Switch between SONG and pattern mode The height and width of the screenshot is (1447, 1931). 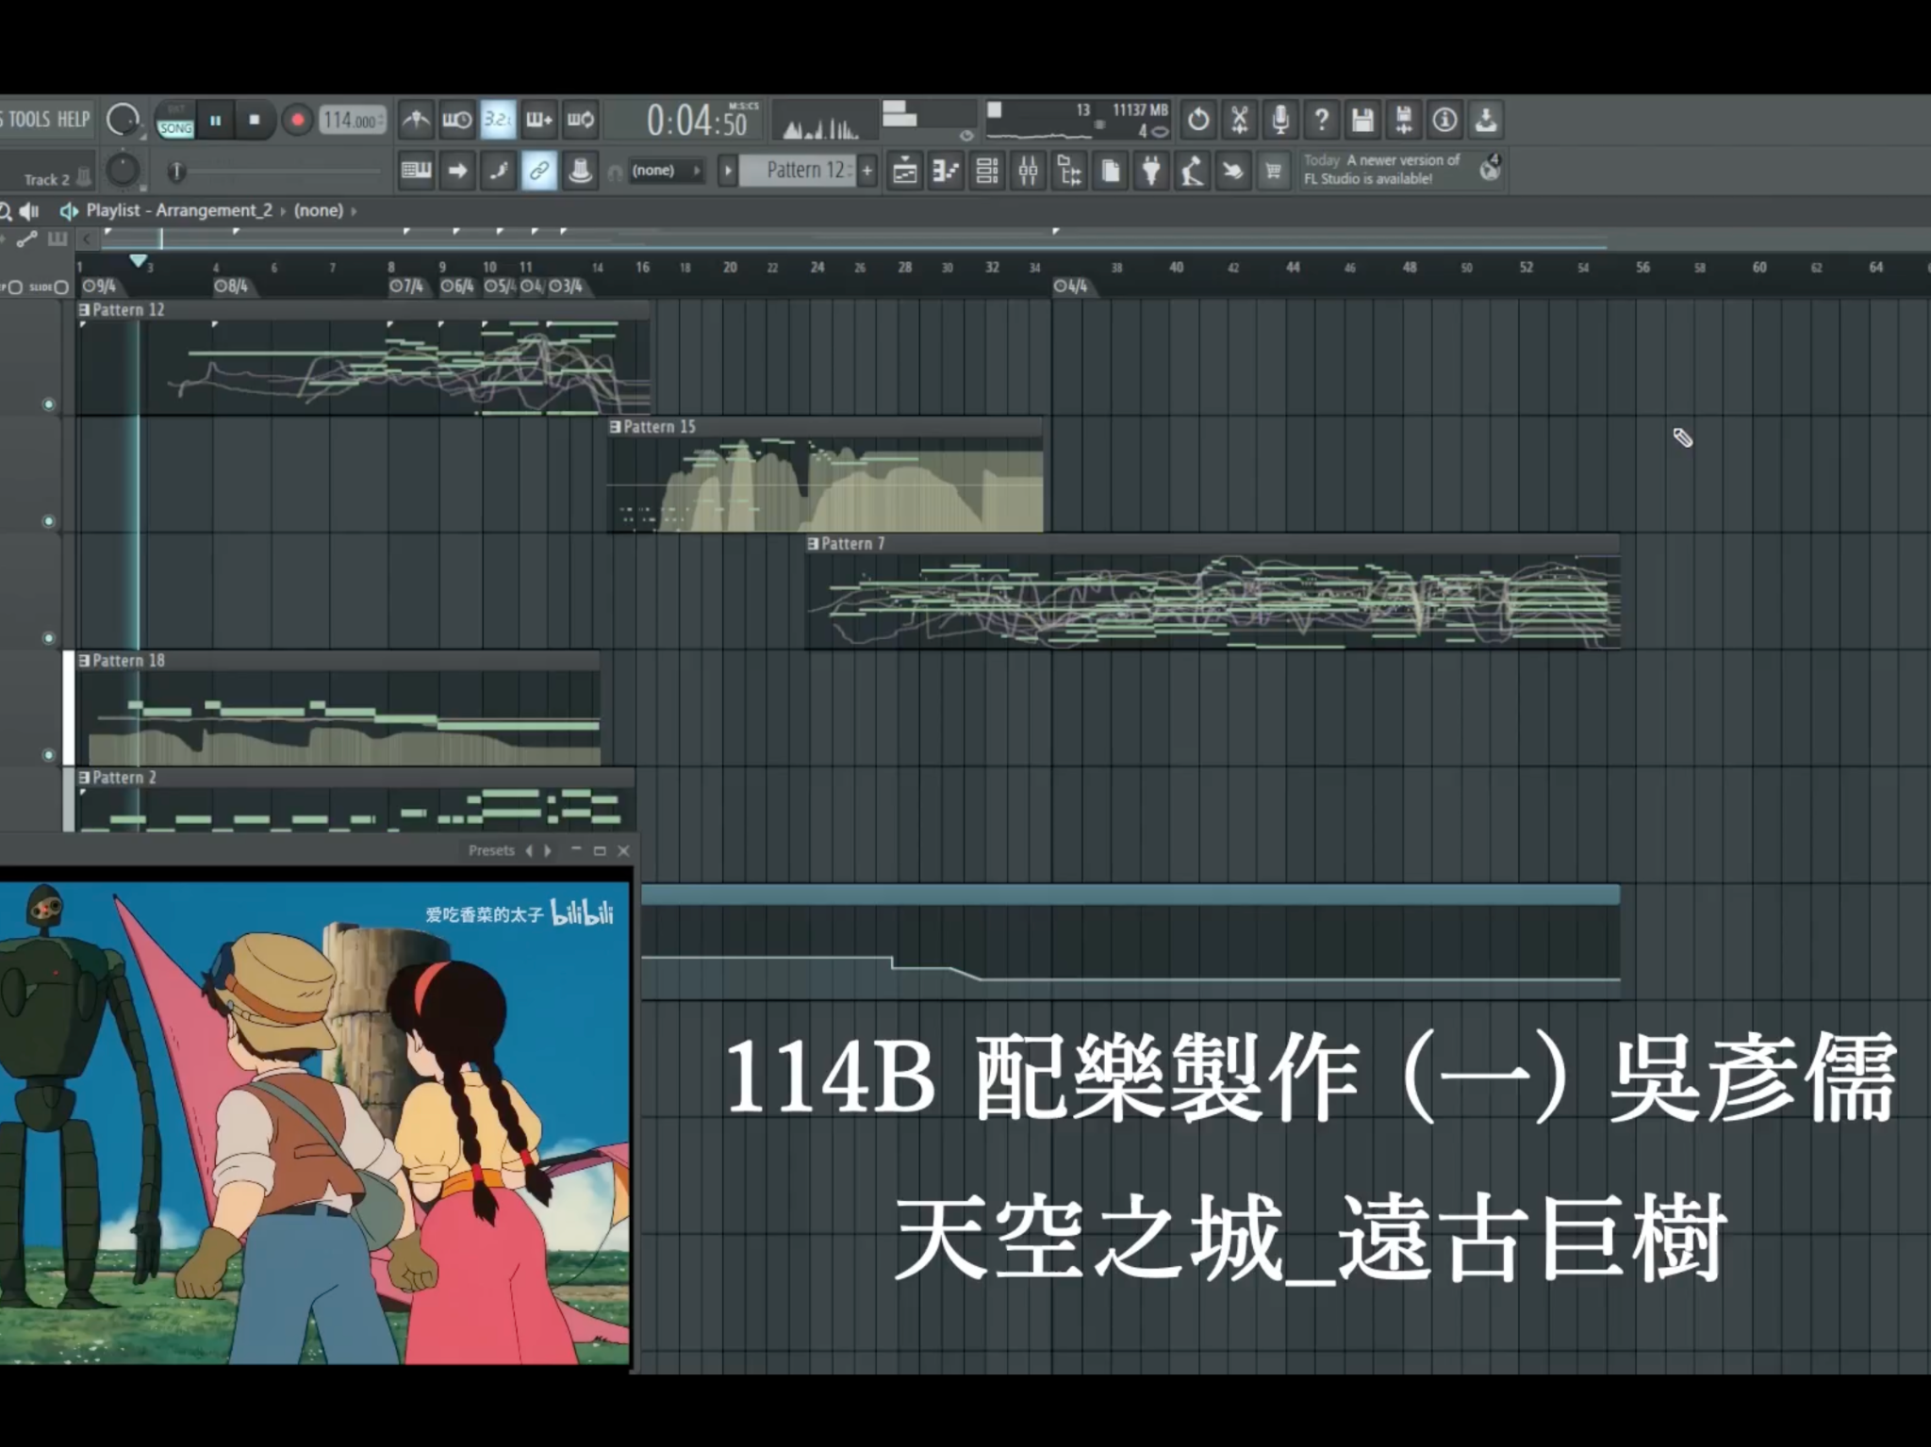coord(175,121)
